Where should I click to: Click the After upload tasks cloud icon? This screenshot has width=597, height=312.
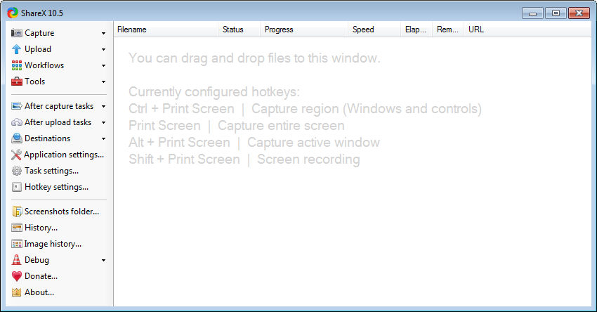tap(17, 122)
